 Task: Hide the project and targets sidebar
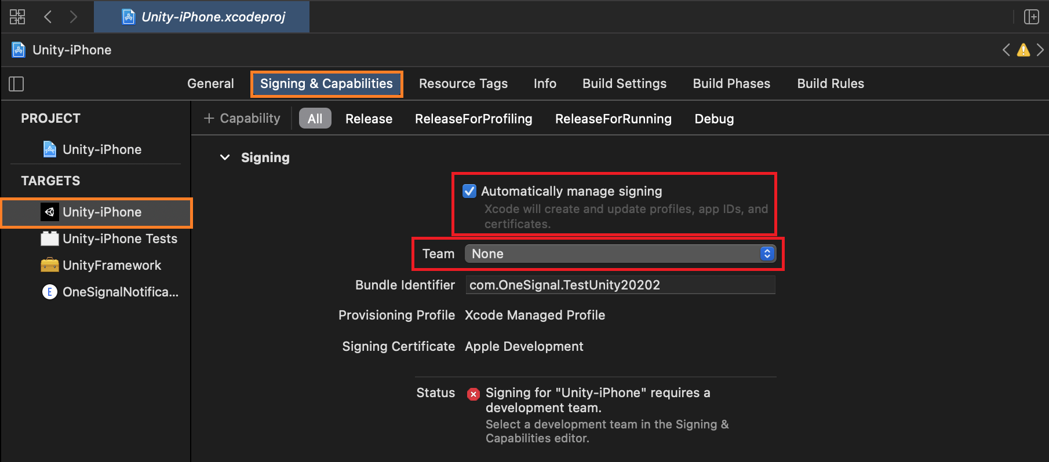point(16,84)
